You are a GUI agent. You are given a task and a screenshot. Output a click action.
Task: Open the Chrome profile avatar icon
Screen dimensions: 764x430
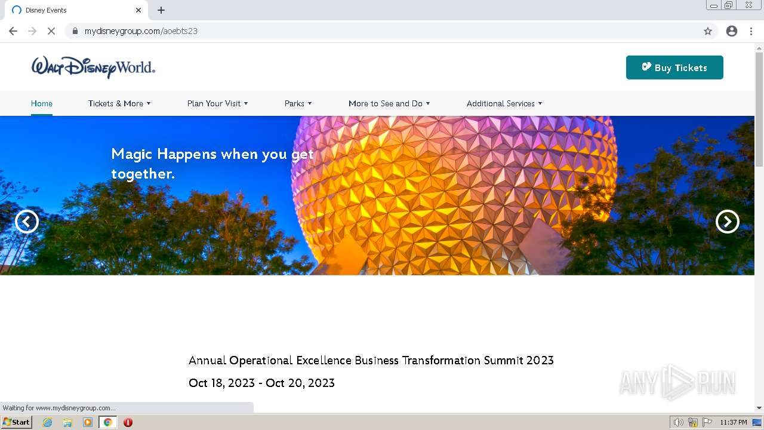[x=732, y=31]
